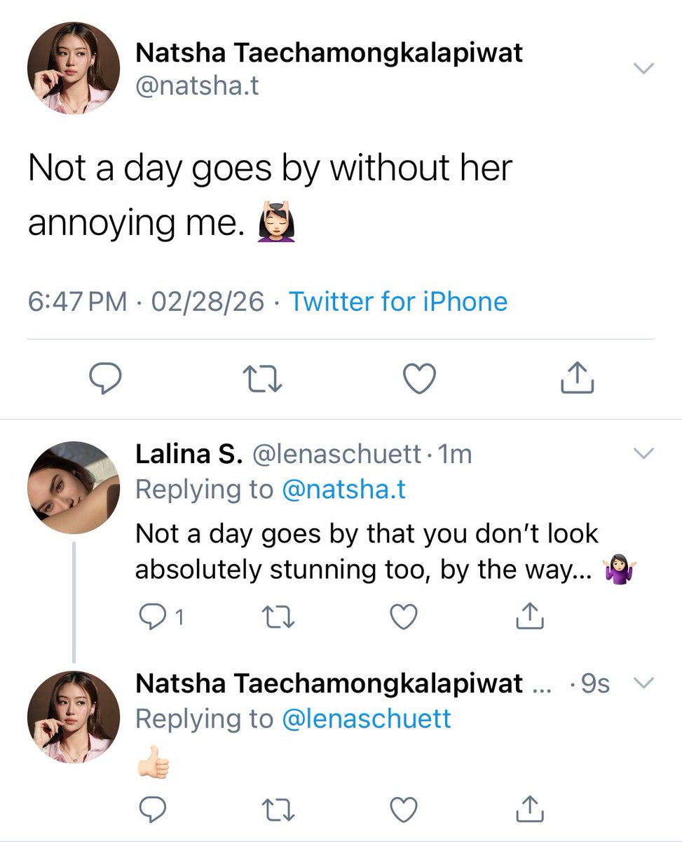Reply to the main tweet about annoying
Viewport: 682px width, 842px height.
click(106, 379)
